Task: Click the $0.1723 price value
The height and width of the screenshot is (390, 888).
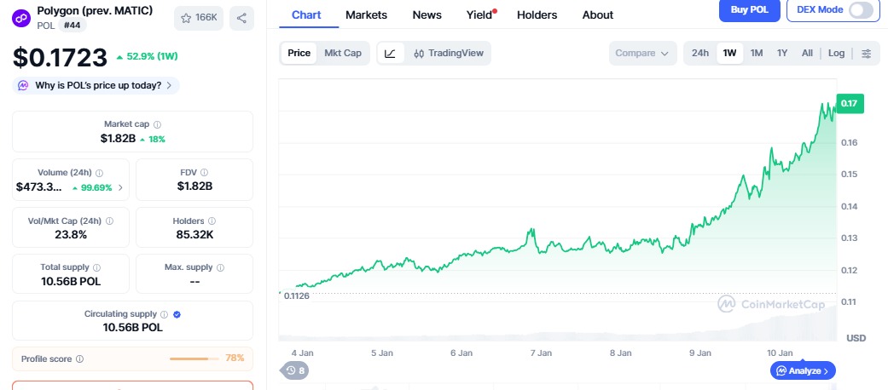Action: coord(60,57)
